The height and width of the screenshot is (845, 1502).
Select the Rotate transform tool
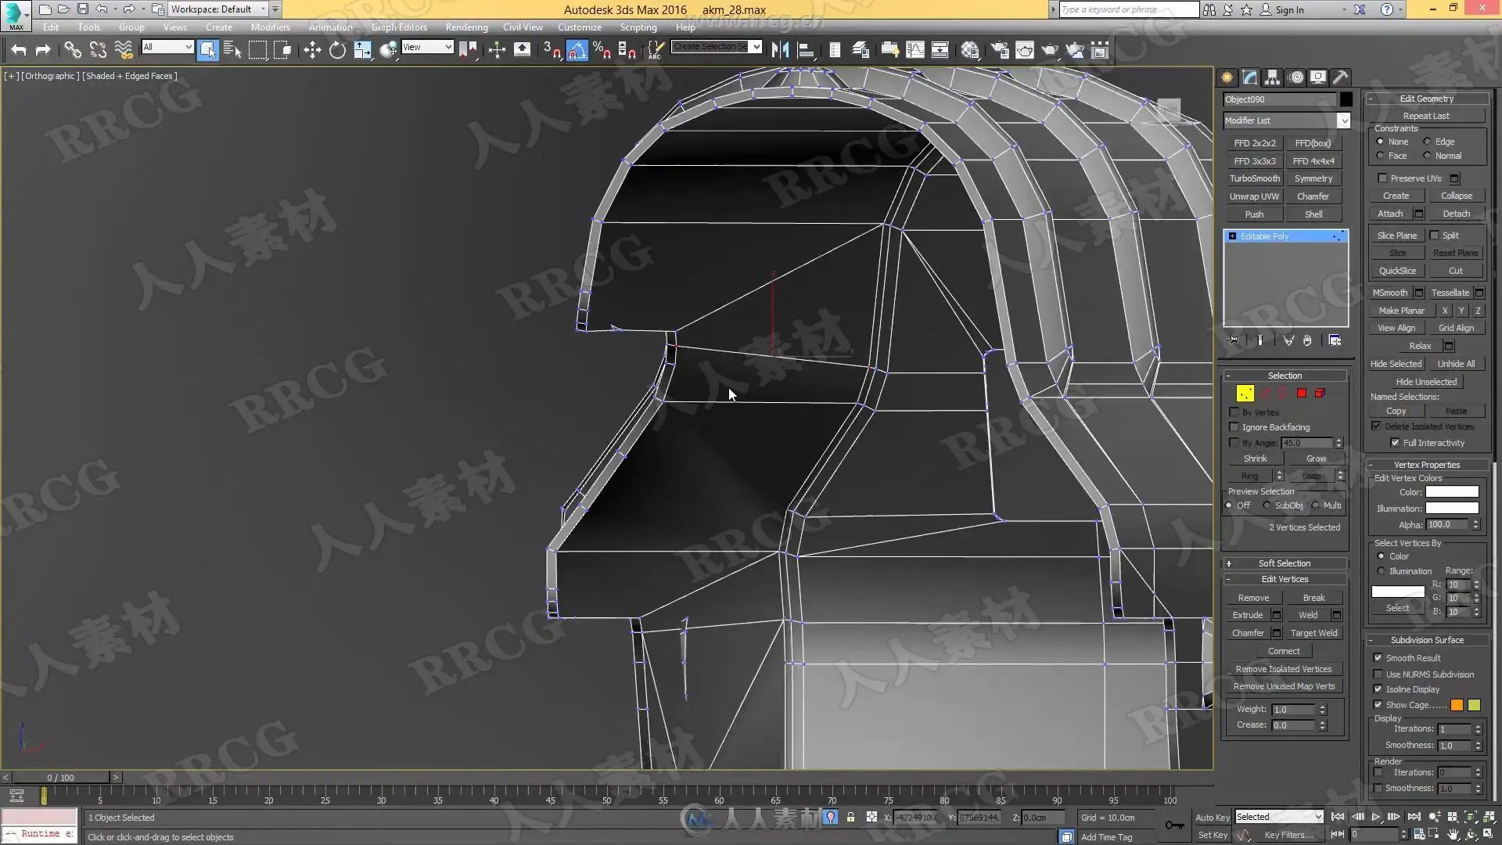[337, 51]
